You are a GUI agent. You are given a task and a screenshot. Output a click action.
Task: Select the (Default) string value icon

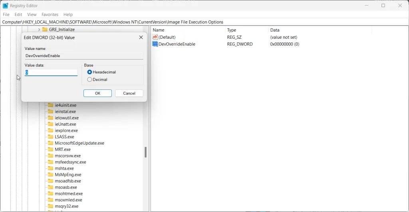155,37
